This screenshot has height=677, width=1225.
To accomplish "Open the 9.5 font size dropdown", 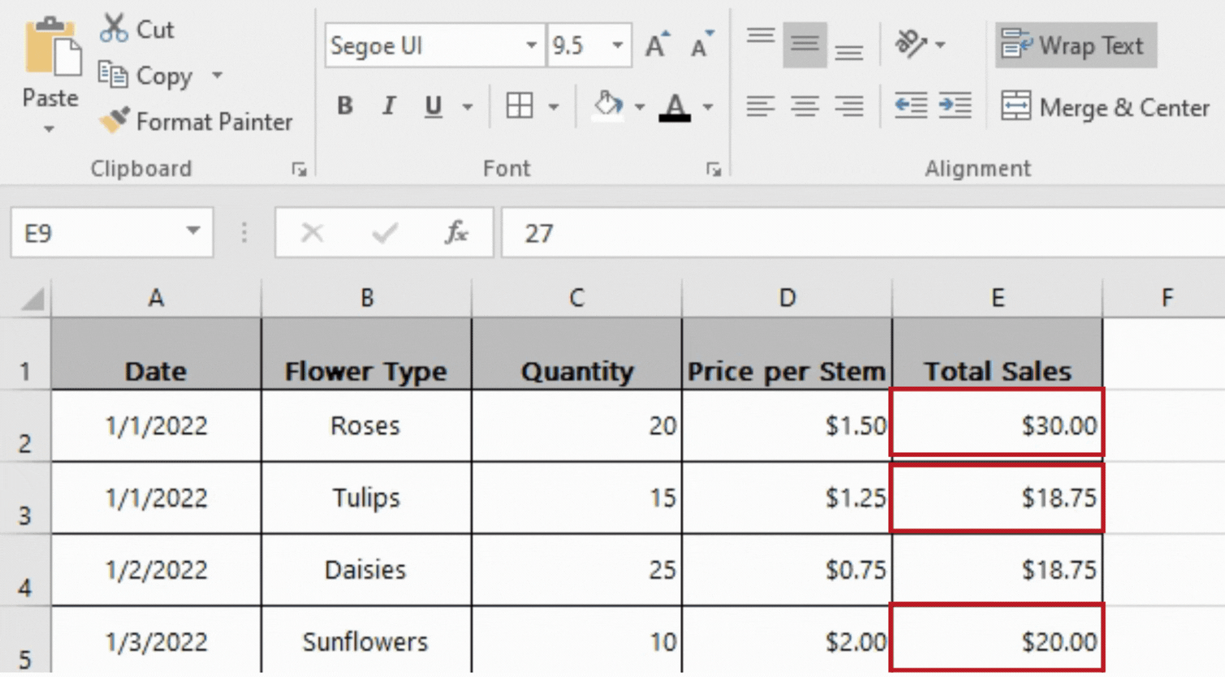I will coord(617,46).
